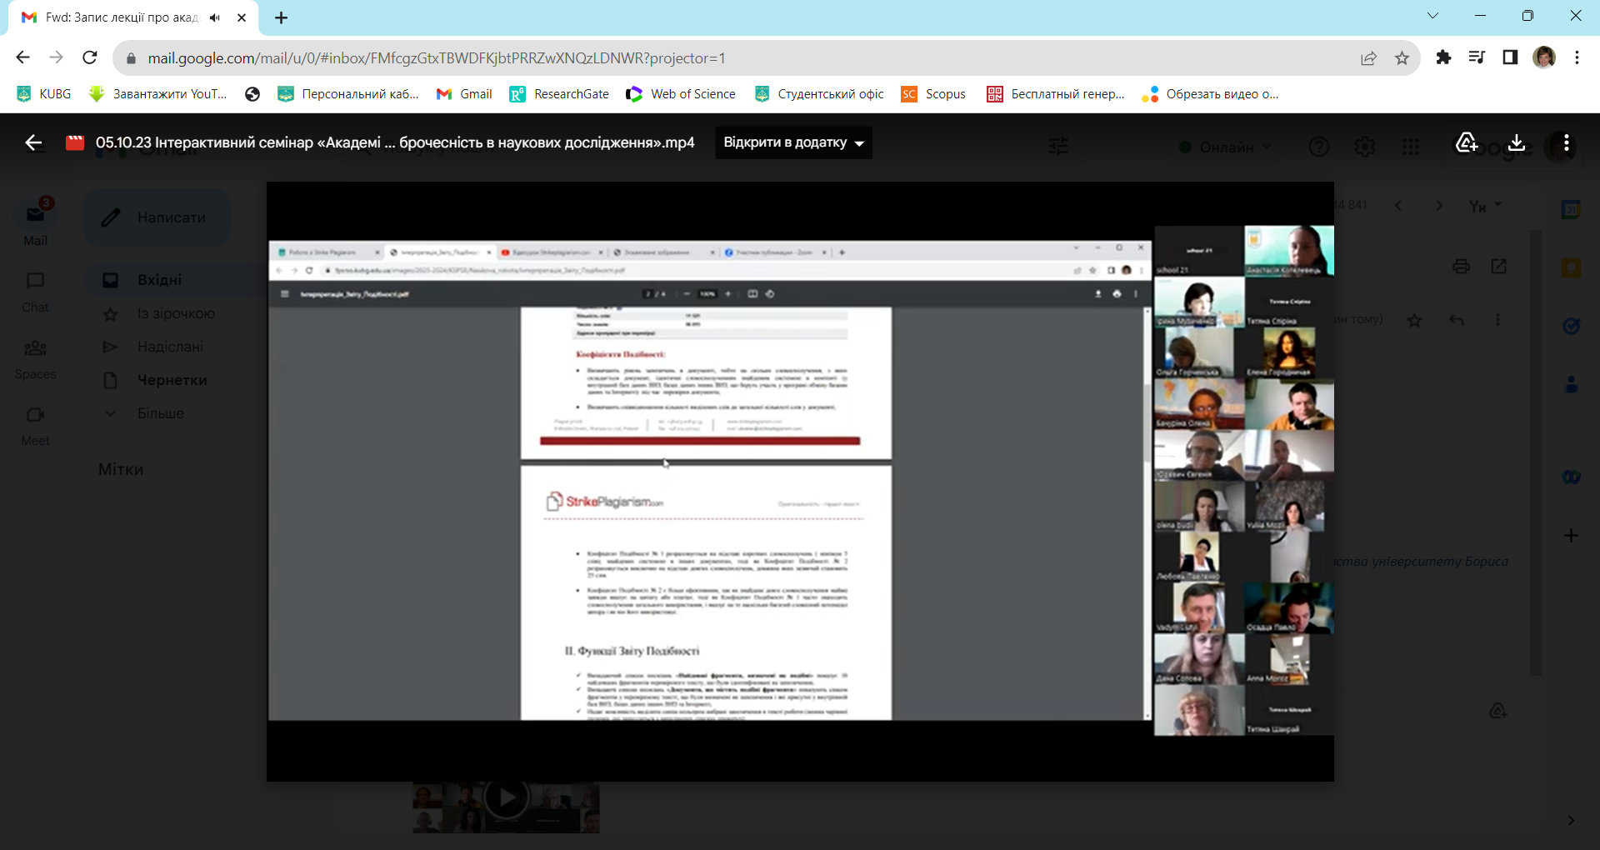Open the three-dot more actions menu
Screen dimensions: 1600x850
click(x=1567, y=143)
